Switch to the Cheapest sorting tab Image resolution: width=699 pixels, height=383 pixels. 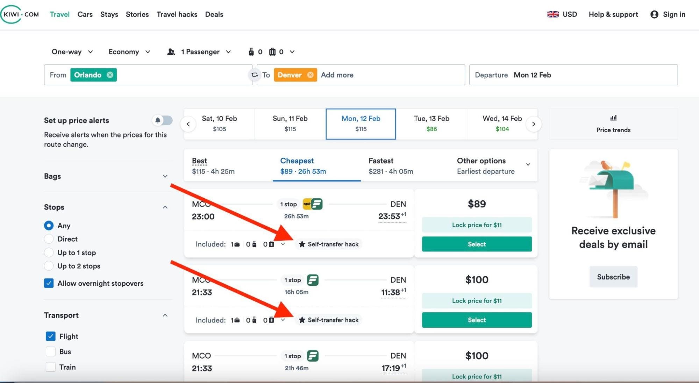tap(317, 165)
